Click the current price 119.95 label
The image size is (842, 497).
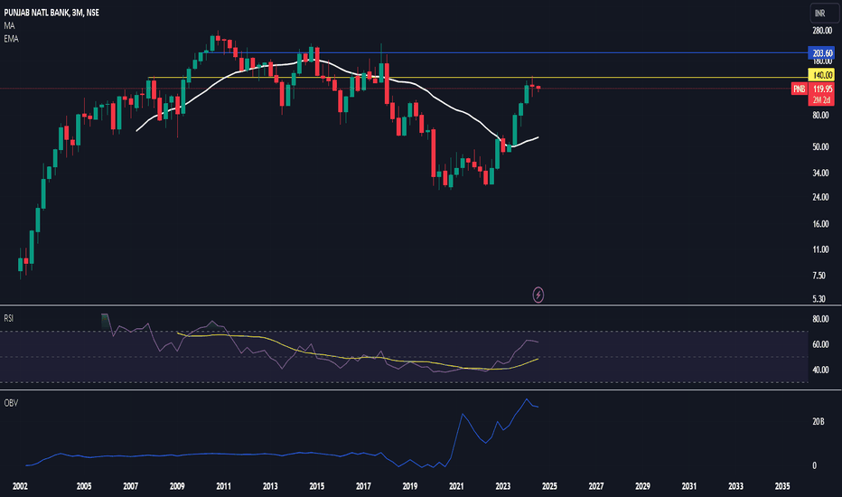(x=821, y=89)
